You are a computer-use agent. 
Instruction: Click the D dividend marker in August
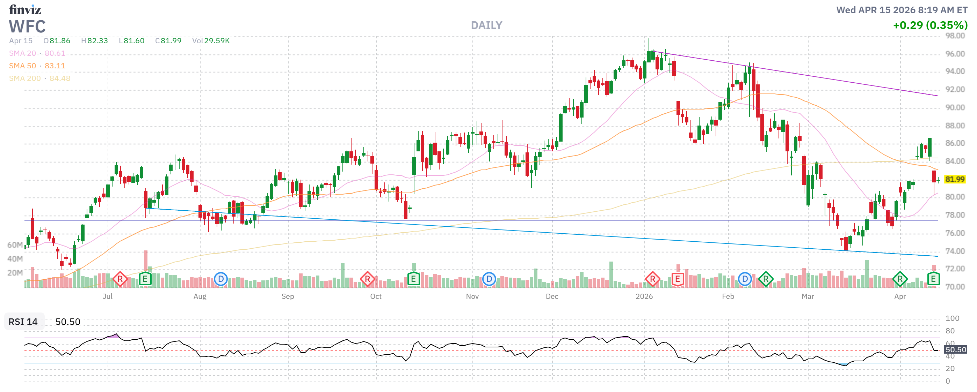(220, 279)
